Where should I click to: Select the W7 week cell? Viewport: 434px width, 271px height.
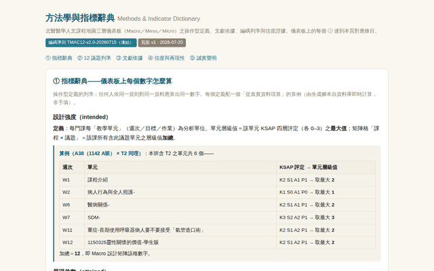[x=72, y=217]
